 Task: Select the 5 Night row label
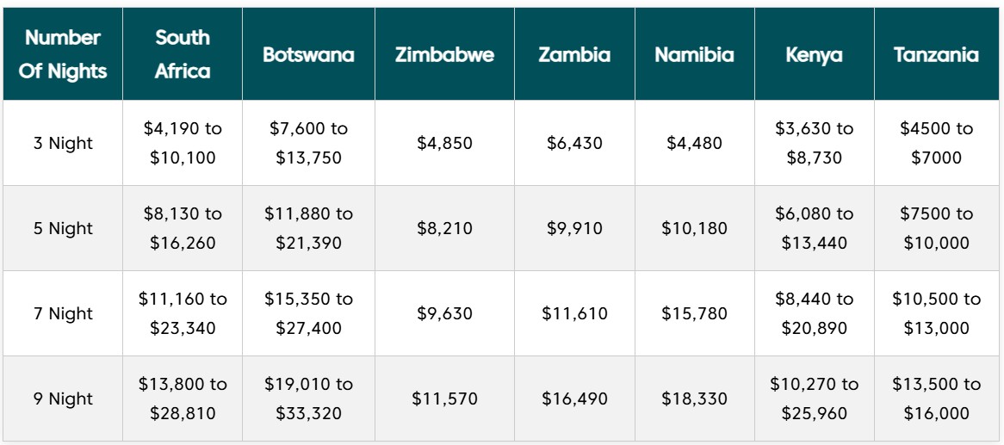point(63,228)
